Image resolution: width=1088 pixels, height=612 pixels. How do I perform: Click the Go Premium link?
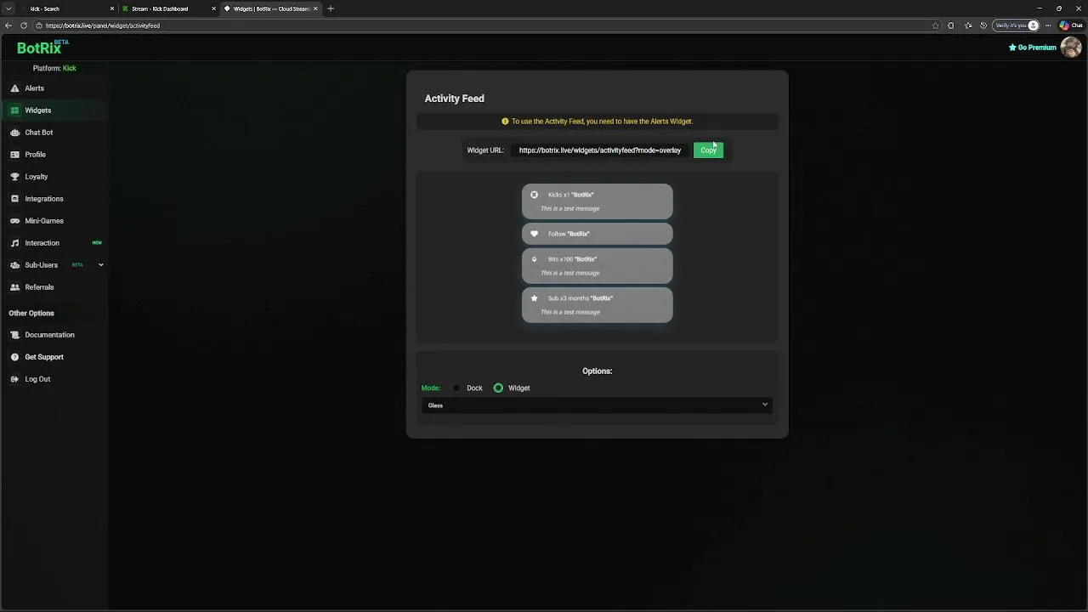pos(1032,48)
